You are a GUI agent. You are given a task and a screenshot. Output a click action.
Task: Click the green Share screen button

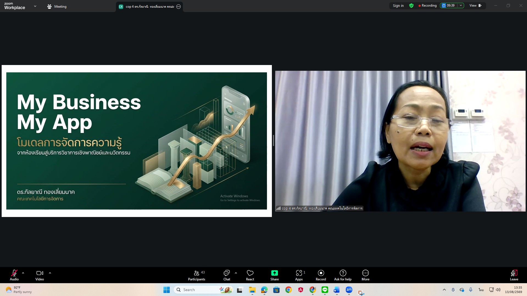click(x=275, y=275)
